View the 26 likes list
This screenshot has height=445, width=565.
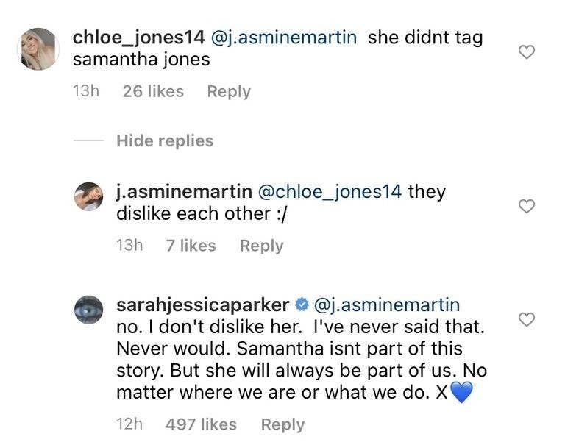coord(153,91)
